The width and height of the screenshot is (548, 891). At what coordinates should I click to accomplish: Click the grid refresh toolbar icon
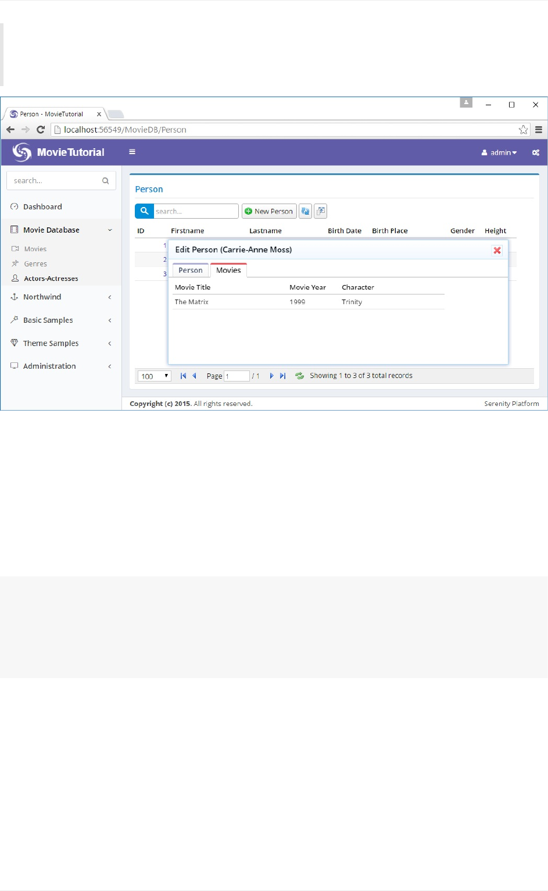(x=305, y=211)
